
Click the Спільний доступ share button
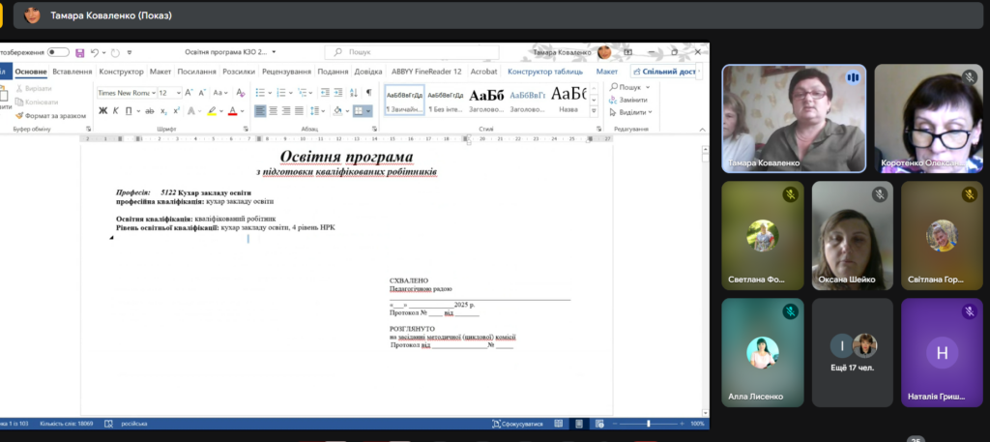(x=663, y=72)
